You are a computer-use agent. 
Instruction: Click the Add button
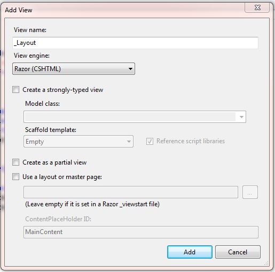pos(190,252)
